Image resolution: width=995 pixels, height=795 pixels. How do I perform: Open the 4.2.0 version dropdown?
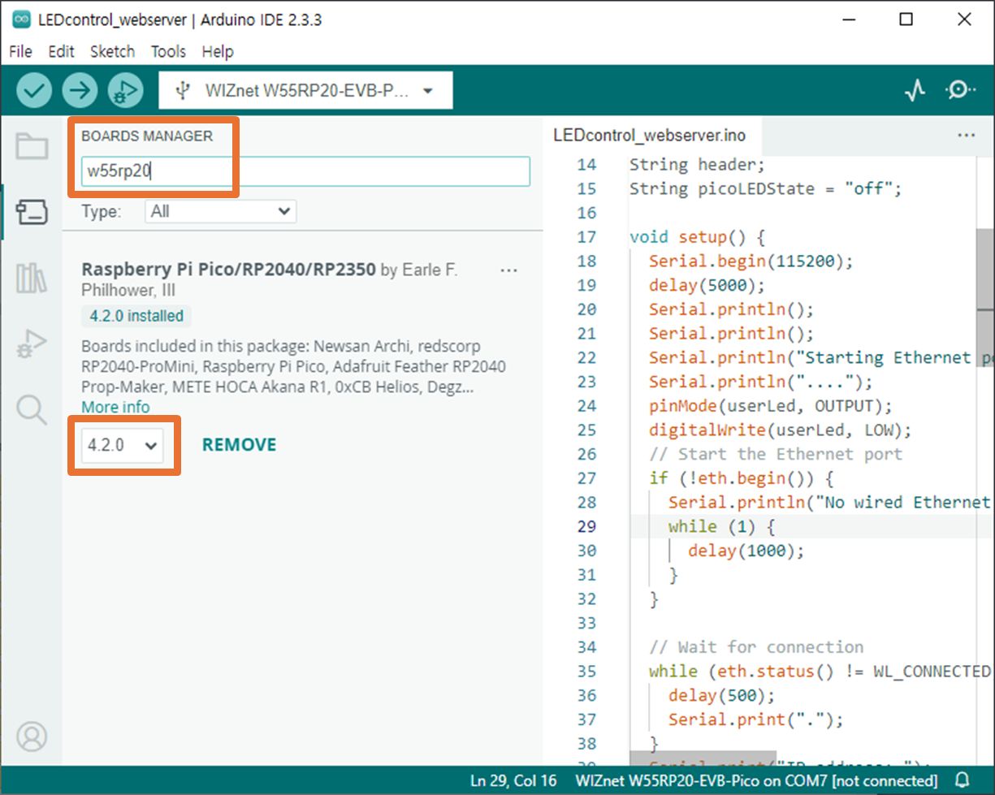point(123,445)
